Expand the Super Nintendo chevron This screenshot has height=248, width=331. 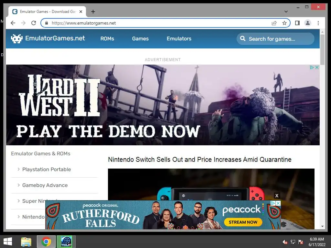(x=18, y=201)
